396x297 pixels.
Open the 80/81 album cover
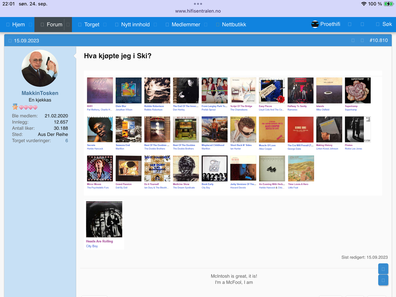[100, 90]
